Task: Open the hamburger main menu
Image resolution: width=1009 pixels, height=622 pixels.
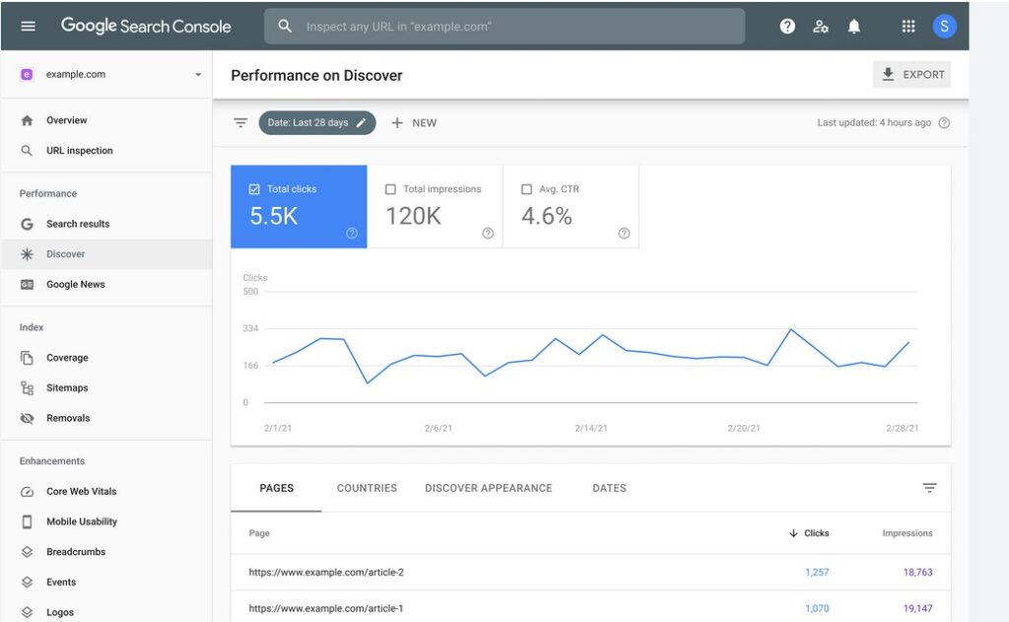Action: [28, 27]
